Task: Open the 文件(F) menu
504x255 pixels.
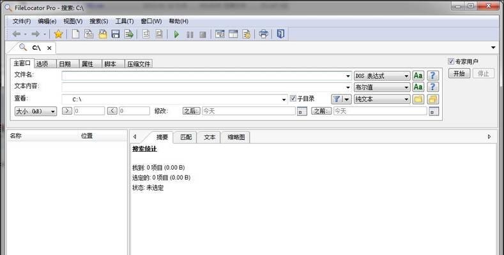Action: point(22,21)
